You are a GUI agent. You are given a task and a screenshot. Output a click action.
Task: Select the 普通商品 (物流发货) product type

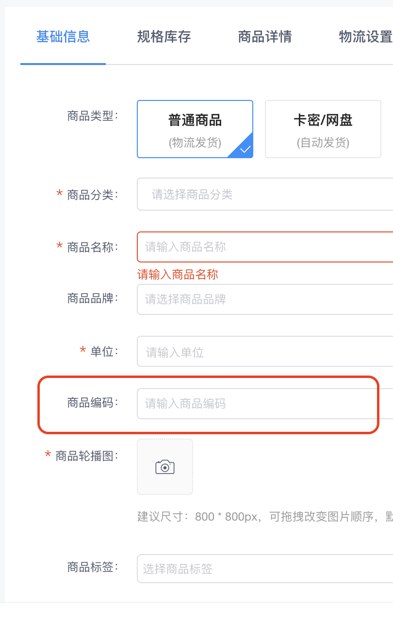tap(195, 129)
